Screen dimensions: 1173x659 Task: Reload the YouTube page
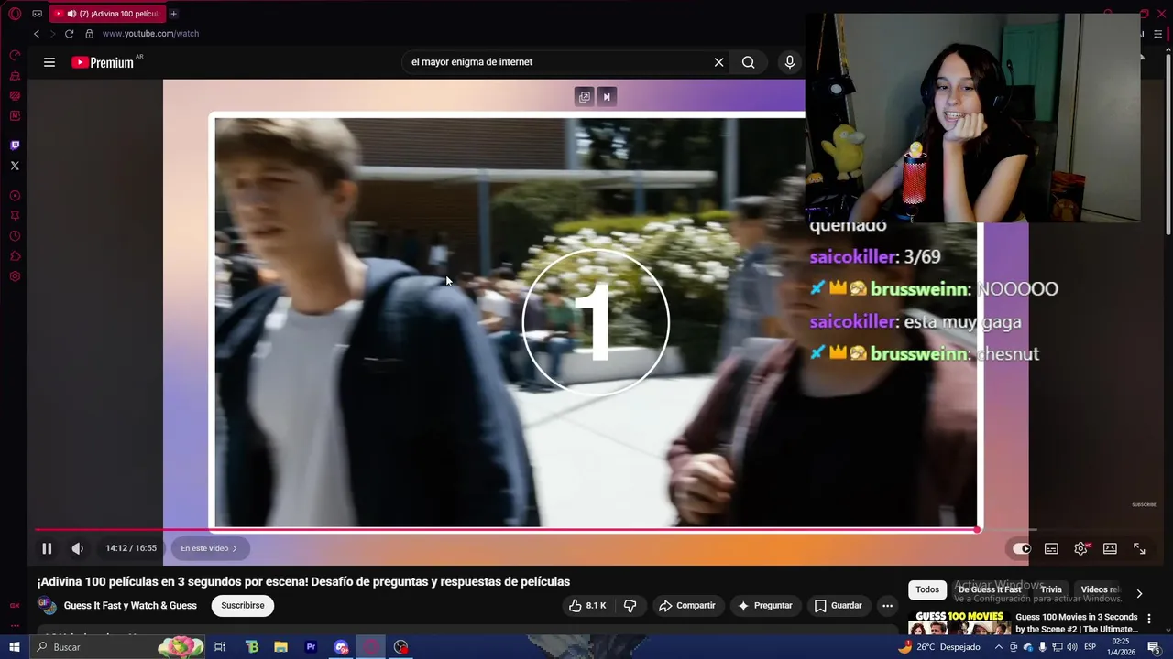tap(69, 34)
